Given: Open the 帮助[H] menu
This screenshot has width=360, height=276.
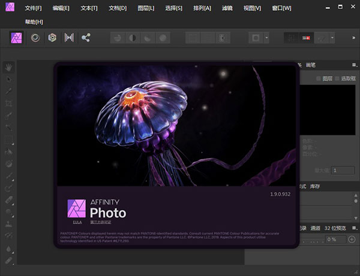Looking at the screenshot, I should 34,22.
